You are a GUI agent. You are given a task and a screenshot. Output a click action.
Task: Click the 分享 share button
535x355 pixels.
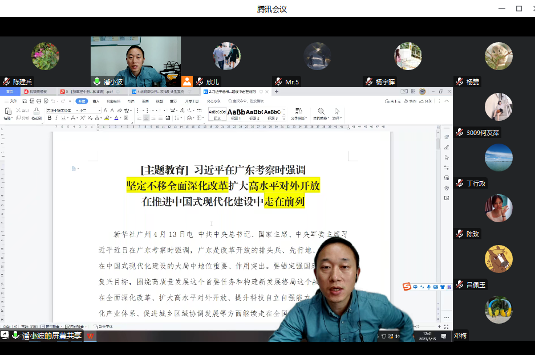click(426, 101)
